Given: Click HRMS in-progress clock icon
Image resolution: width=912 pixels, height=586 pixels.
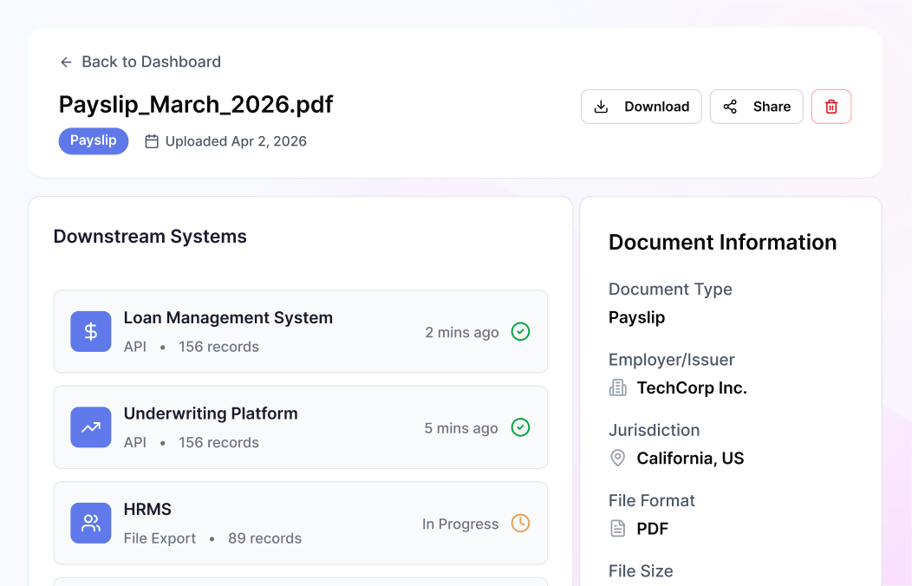Looking at the screenshot, I should point(520,524).
